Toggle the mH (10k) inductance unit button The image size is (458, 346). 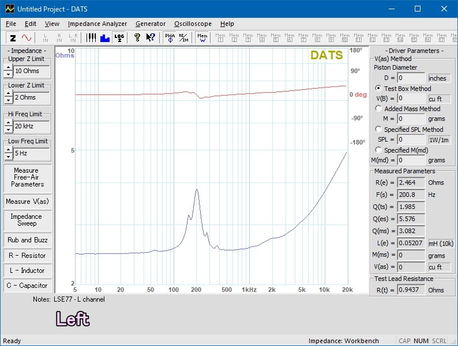(x=441, y=243)
